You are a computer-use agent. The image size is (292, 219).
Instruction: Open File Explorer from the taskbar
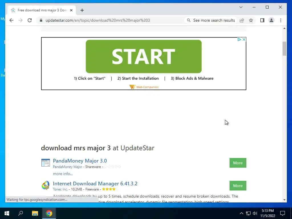pyautogui.click(x=35, y=213)
